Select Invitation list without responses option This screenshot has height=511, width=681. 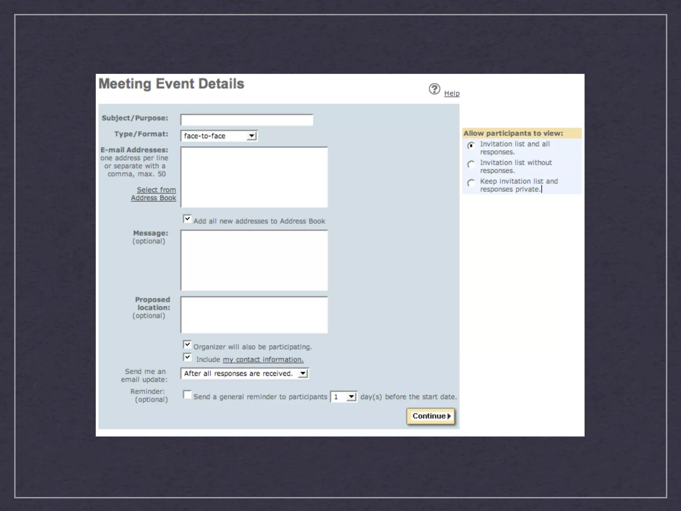pyautogui.click(x=471, y=164)
